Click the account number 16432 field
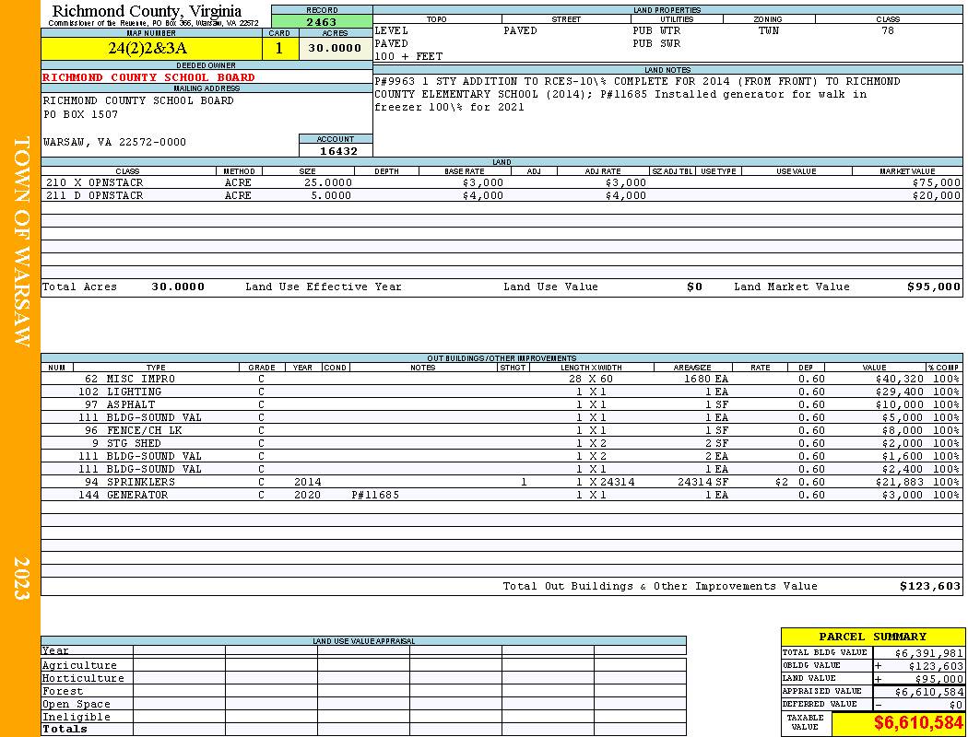Image resolution: width=968 pixels, height=737 pixels. pos(337,151)
